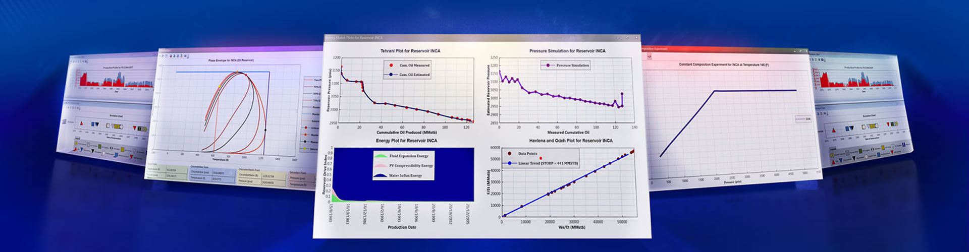
Task: Click the green Fluid Expansion Energy legend icon
Action: 381,156
